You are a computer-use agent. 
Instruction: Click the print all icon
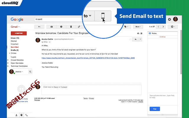click(x=138, y=33)
